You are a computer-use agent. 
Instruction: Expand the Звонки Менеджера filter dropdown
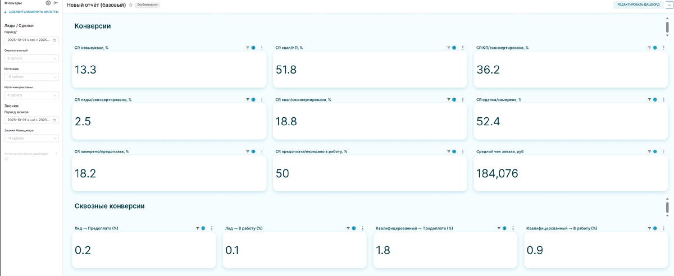point(31,138)
